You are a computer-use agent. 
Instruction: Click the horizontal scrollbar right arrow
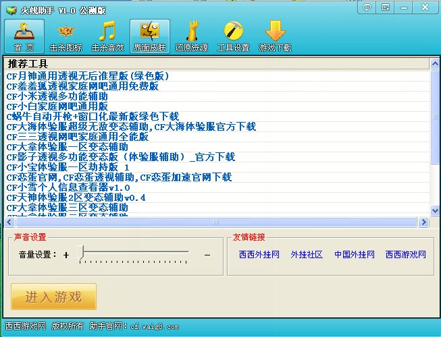pos(423,222)
